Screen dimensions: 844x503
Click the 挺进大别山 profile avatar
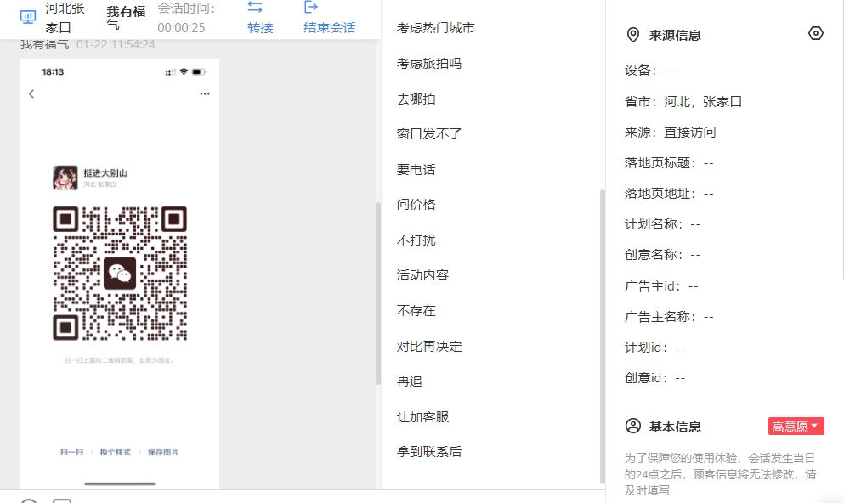[x=65, y=178]
